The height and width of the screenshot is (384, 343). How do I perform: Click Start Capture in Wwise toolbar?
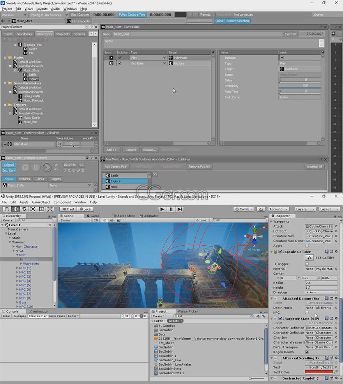(80, 15)
